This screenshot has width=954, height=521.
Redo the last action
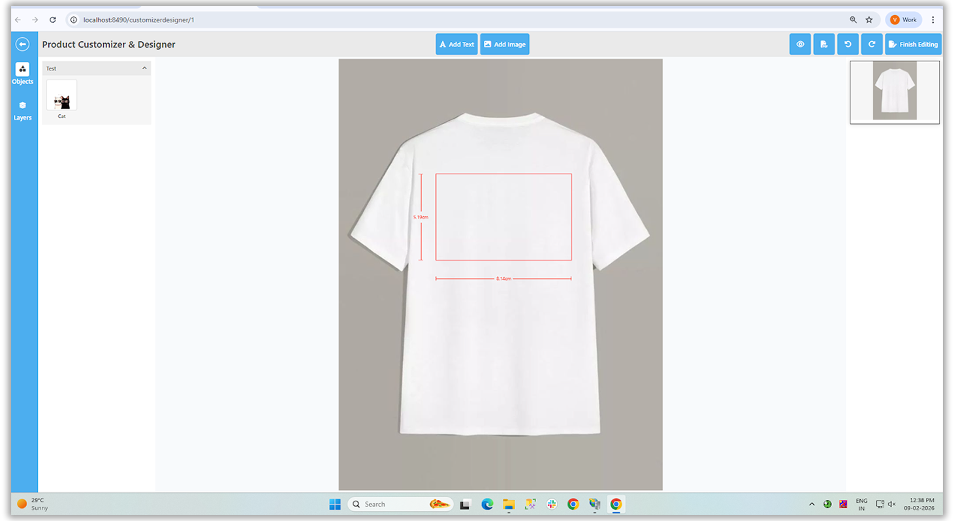tap(872, 44)
